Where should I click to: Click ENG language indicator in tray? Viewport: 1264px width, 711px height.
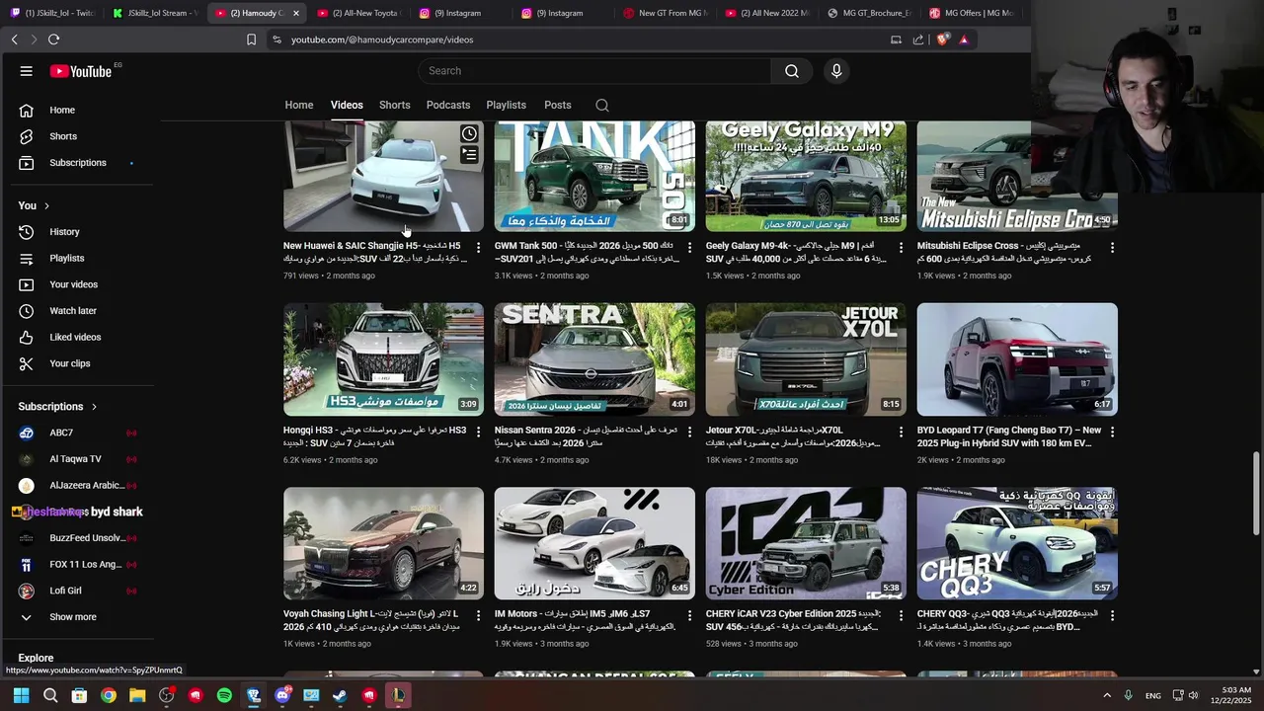tap(1152, 696)
